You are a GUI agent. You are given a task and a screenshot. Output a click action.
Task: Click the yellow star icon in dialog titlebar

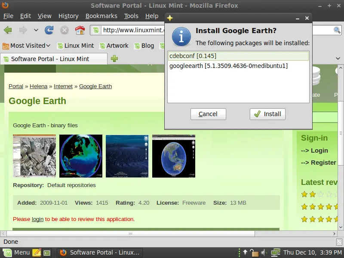[x=170, y=18]
